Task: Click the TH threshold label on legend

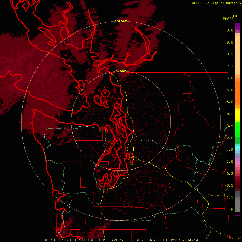Action: 231,209
